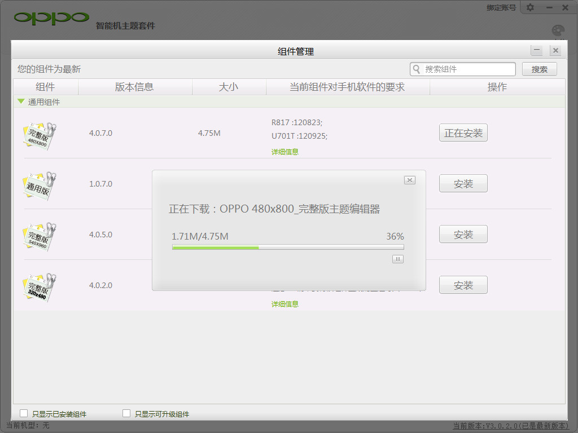The width and height of the screenshot is (578, 433).
Task: Click 绑定账号 in main window
Action: click(501, 7)
